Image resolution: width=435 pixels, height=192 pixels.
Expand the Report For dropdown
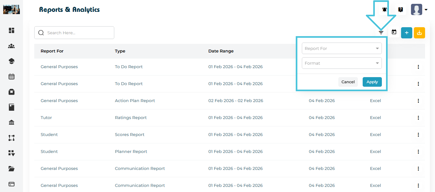point(342,49)
